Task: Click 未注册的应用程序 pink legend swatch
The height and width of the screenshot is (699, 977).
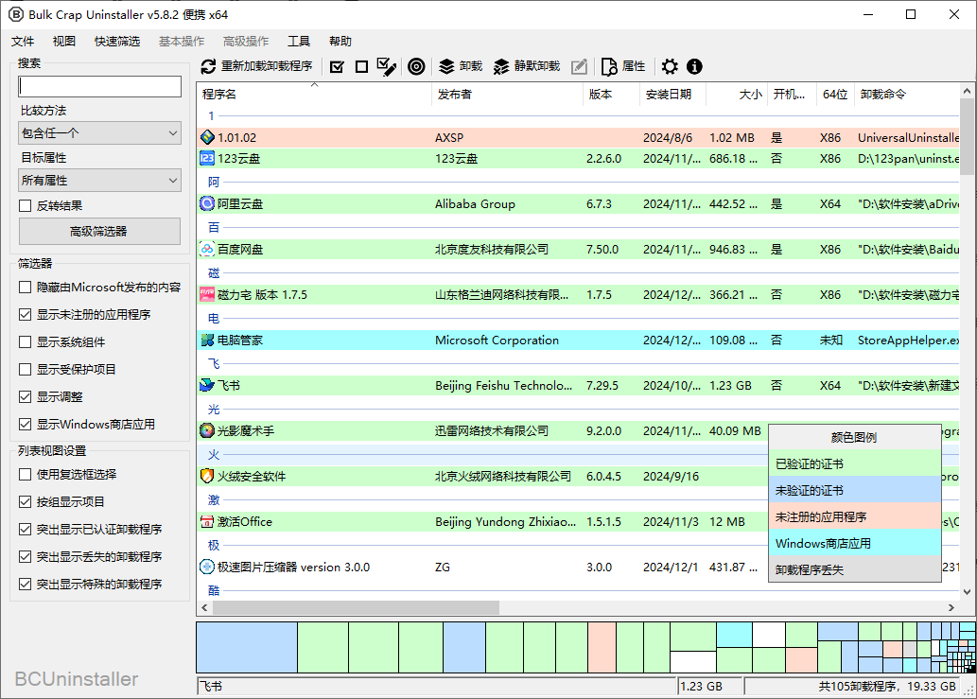Action: point(854,517)
